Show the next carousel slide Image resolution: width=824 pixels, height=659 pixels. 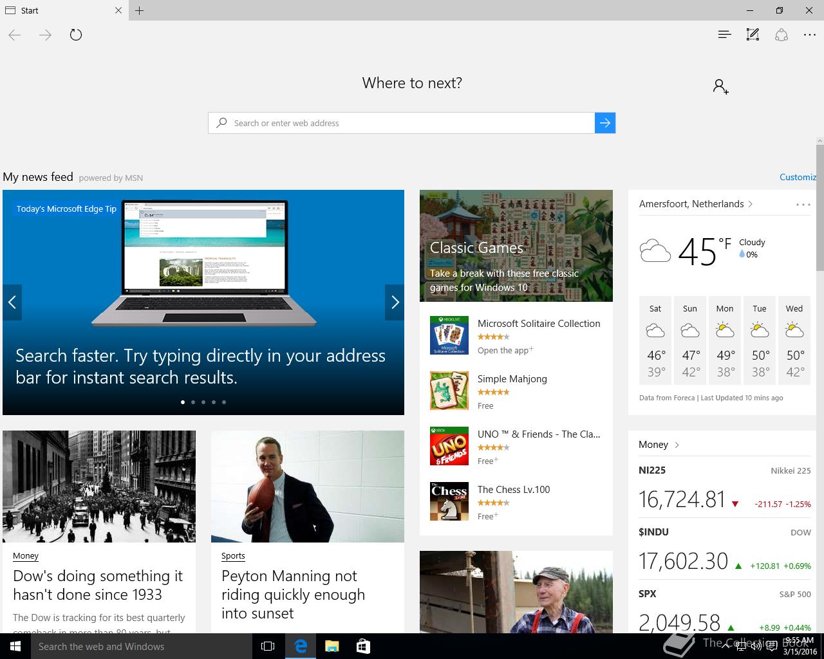395,302
